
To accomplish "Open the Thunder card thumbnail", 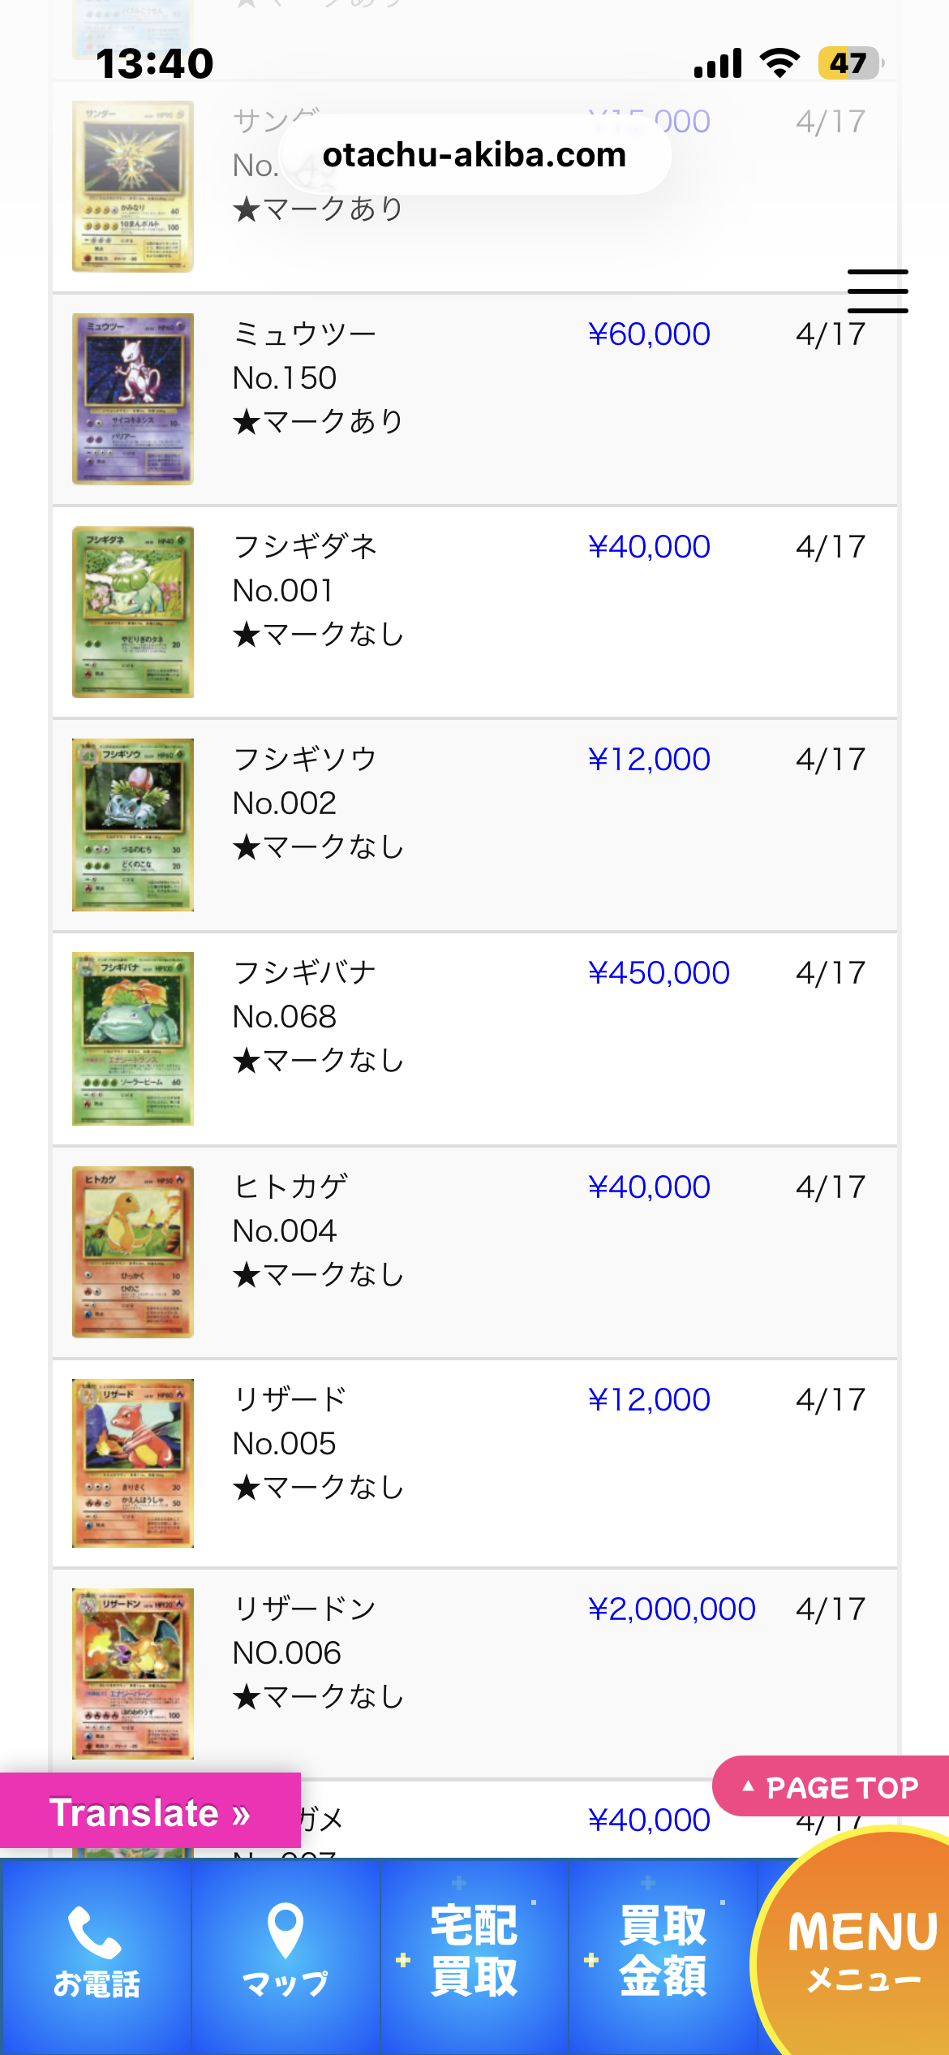I will pyautogui.click(x=133, y=186).
